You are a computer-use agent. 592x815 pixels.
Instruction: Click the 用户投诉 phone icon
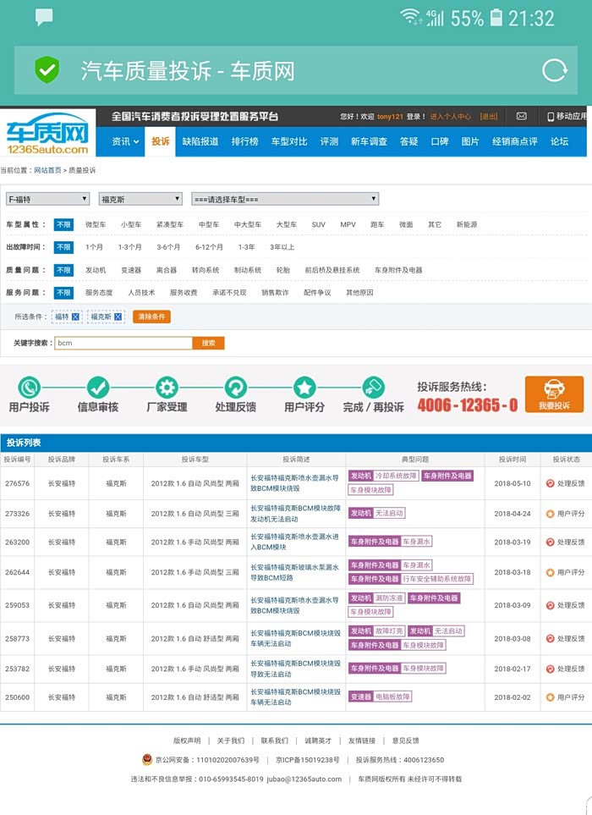point(30,388)
